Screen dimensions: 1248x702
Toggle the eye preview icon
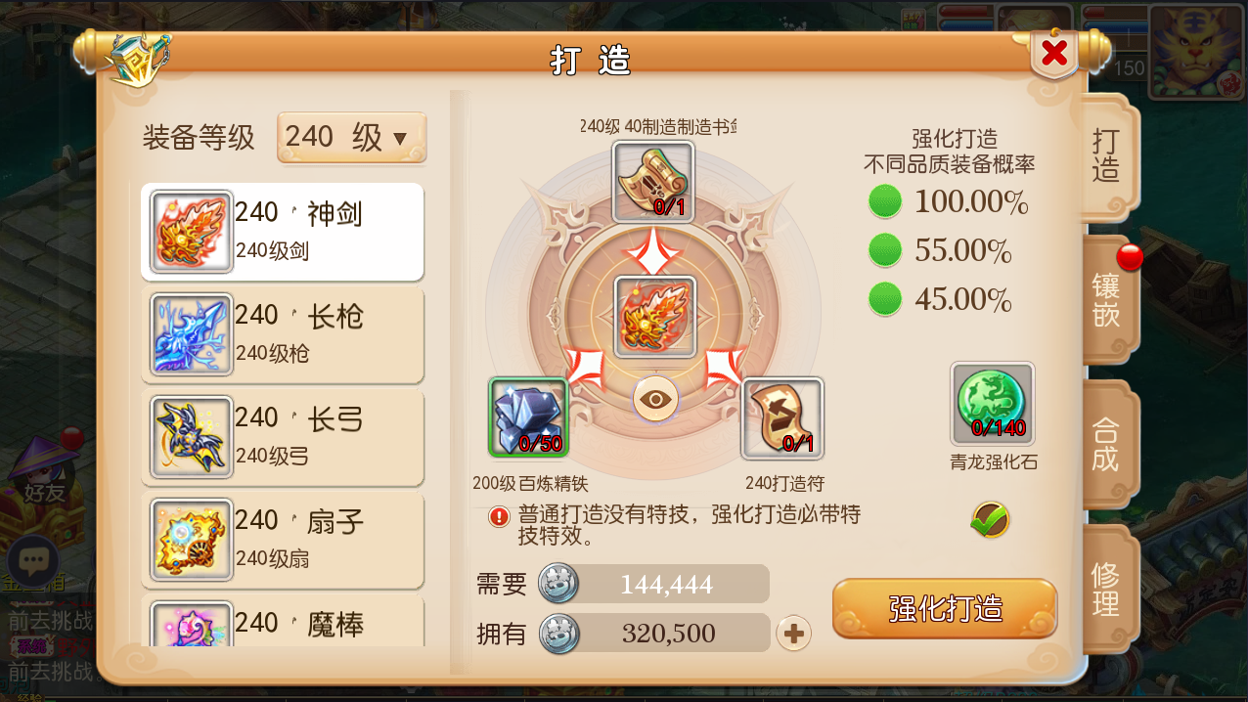[655, 399]
